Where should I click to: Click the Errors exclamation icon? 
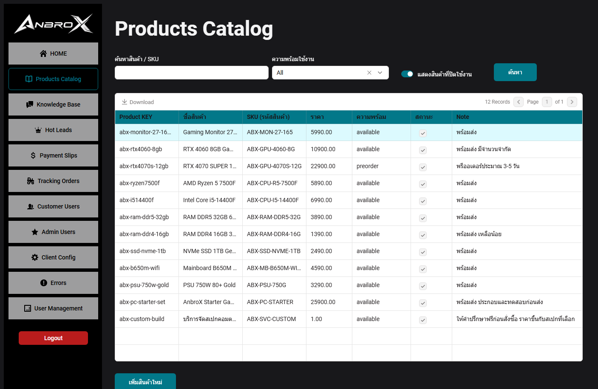pyautogui.click(x=44, y=283)
